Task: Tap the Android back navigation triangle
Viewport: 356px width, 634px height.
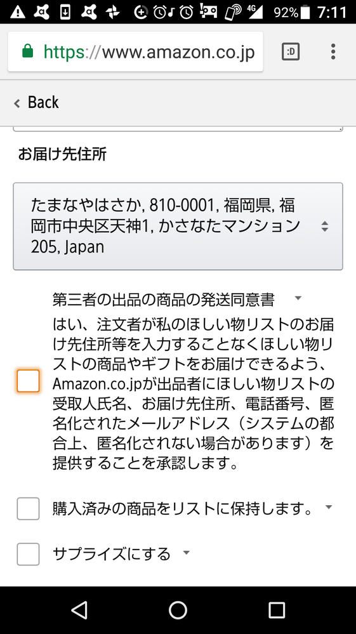Action: point(79,610)
